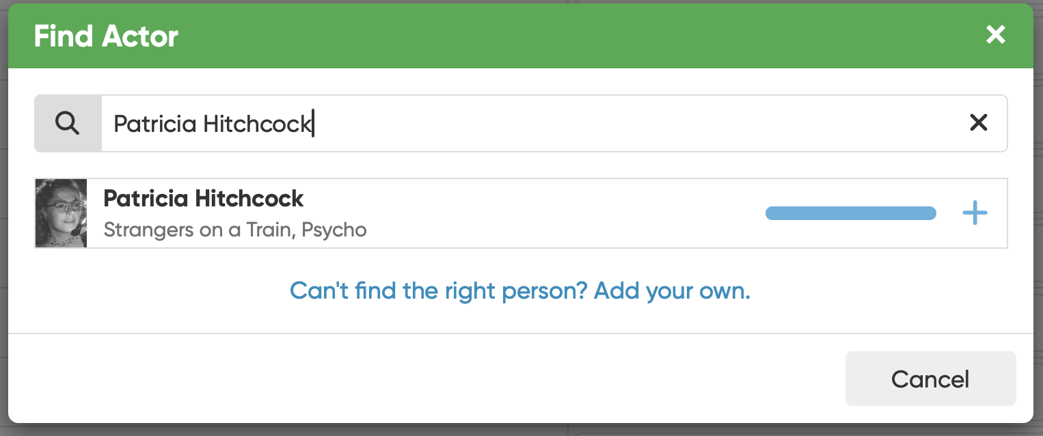Open the 'Can't find the right person?' link
Image resolution: width=1043 pixels, height=436 pixels.
click(x=439, y=290)
